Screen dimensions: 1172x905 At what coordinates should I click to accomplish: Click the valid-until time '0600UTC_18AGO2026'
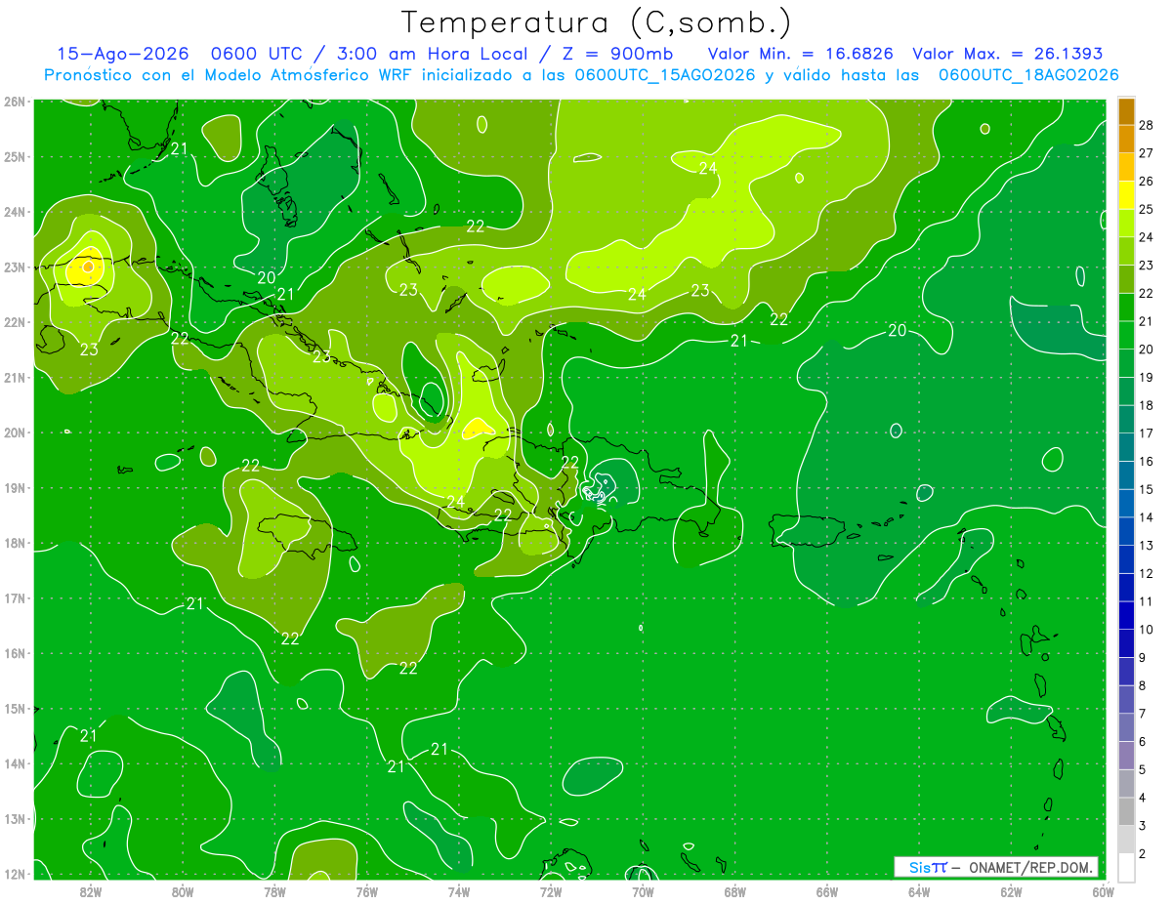(x=1028, y=75)
